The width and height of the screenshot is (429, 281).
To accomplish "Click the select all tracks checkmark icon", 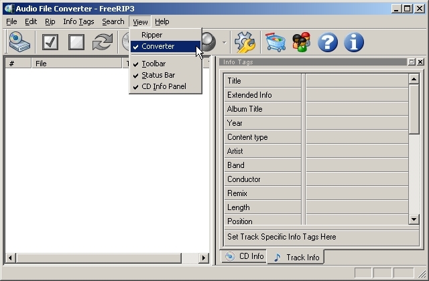I will pos(50,41).
